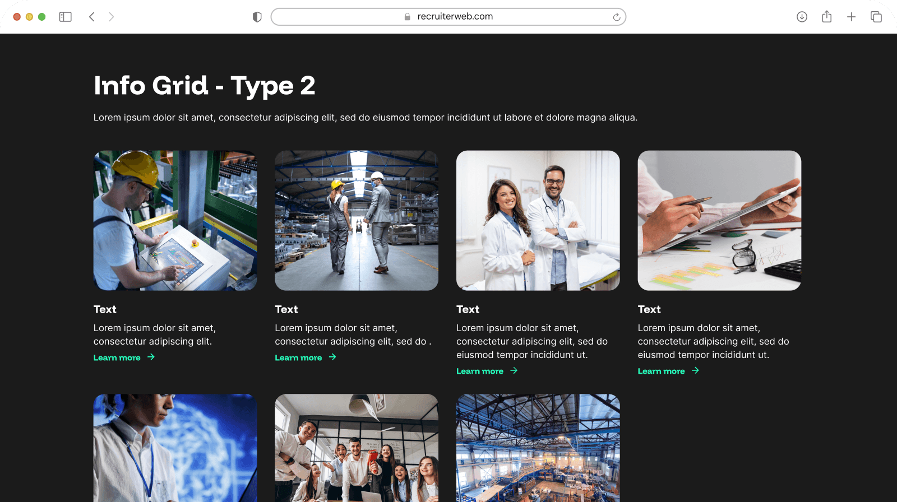
Task: Click Learn more under the tablet card
Action: click(661, 371)
